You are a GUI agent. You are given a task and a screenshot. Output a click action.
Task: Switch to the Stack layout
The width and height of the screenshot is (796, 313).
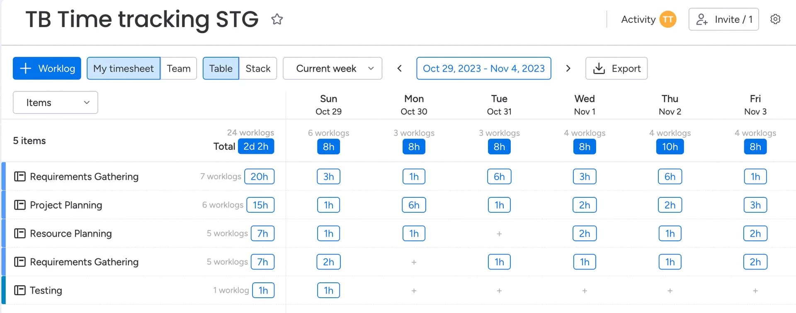(258, 68)
